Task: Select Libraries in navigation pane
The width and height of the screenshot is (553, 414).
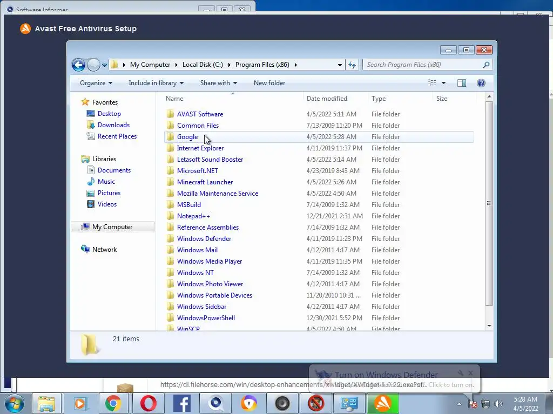Action: (104, 159)
